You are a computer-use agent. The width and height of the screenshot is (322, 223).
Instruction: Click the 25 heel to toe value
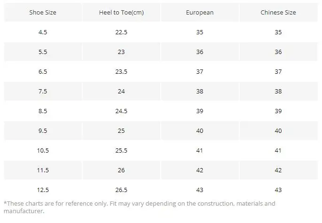coord(121,131)
